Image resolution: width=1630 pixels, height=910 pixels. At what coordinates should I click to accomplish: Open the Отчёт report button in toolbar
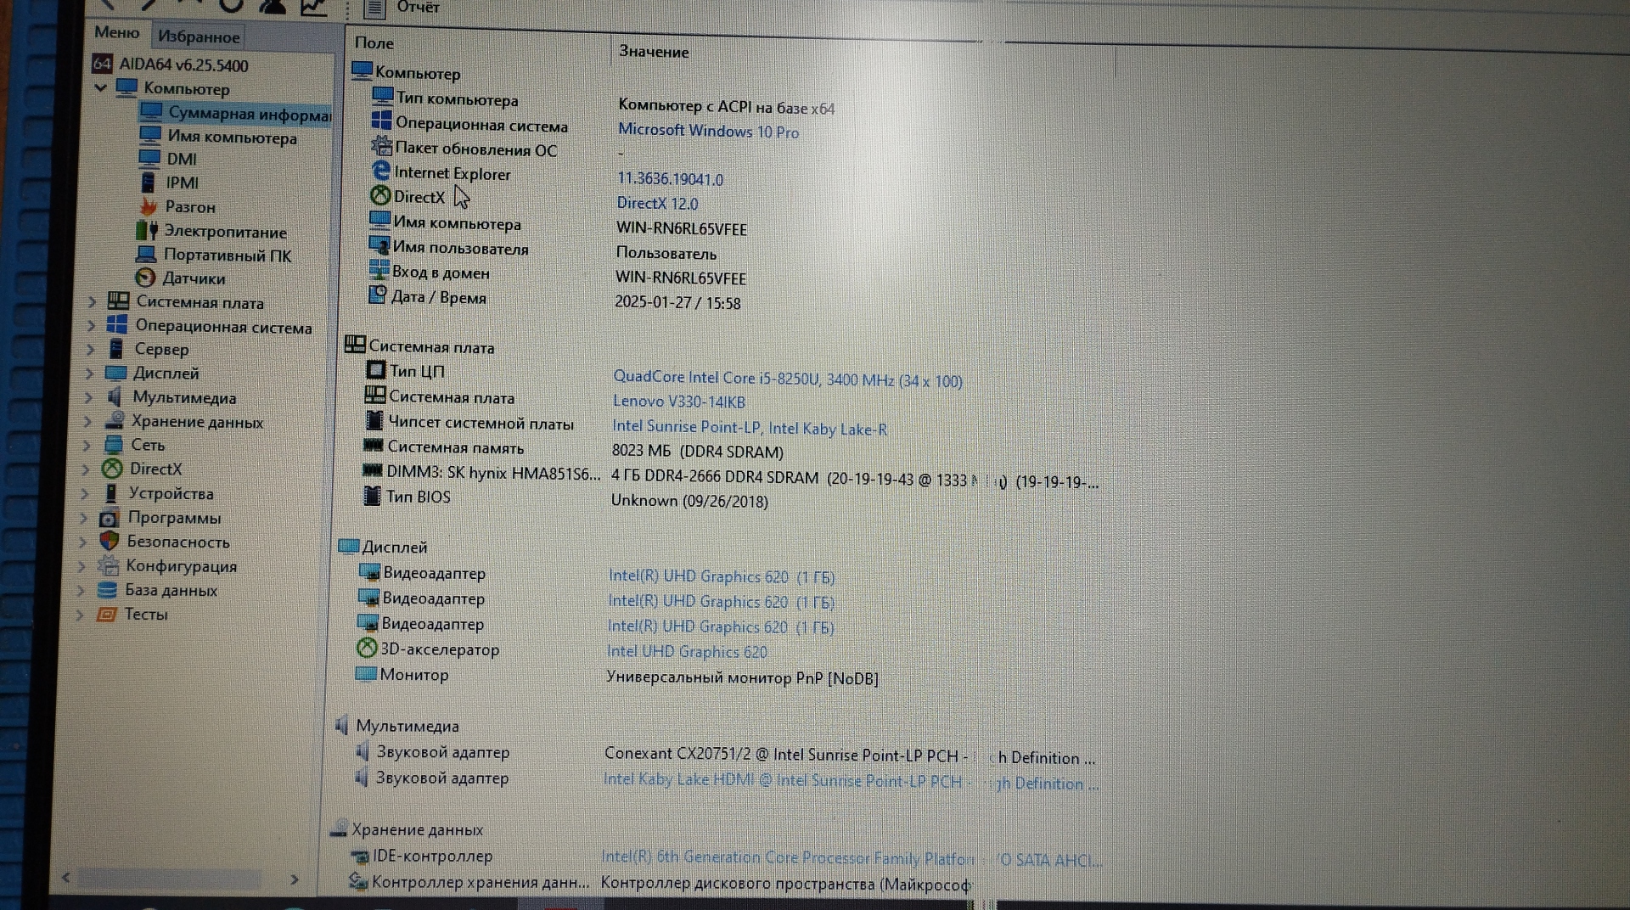402,8
